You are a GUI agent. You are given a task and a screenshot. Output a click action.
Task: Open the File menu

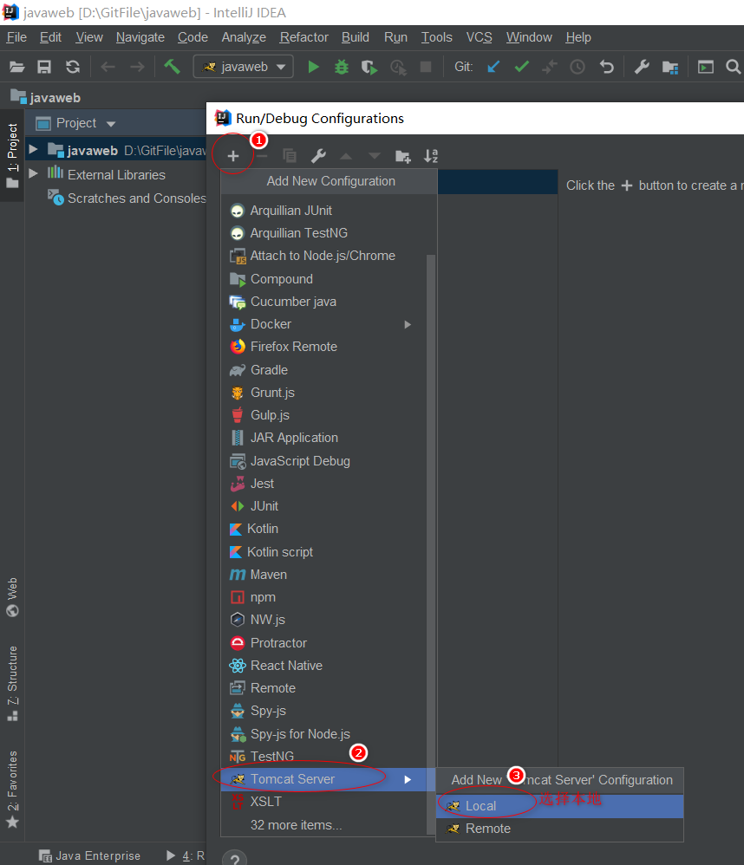pos(16,37)
